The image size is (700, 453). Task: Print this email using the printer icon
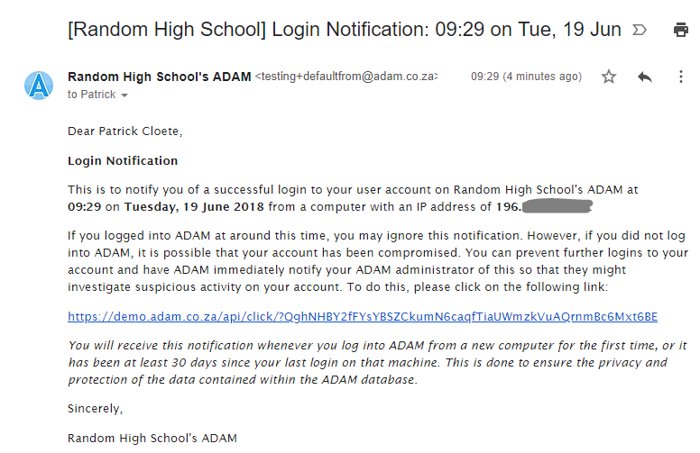[681, 30]
